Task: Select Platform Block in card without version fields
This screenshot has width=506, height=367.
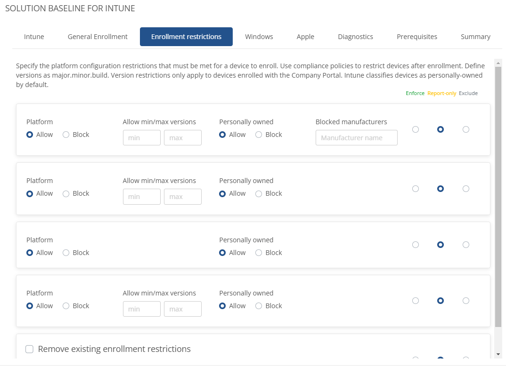Action: pyautogui.click(x=66, y=253)
